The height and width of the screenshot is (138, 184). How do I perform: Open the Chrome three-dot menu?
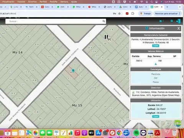[180, 13]
